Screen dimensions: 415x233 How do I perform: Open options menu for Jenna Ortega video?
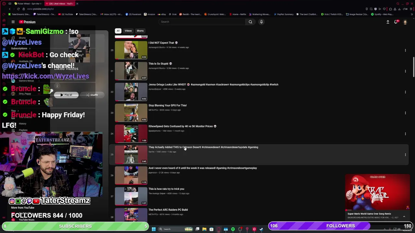click(405, 92)
